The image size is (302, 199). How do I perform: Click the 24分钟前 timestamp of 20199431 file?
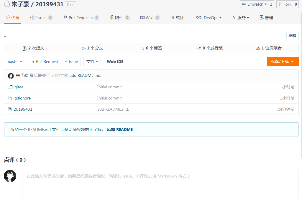(x=286, y=109)
